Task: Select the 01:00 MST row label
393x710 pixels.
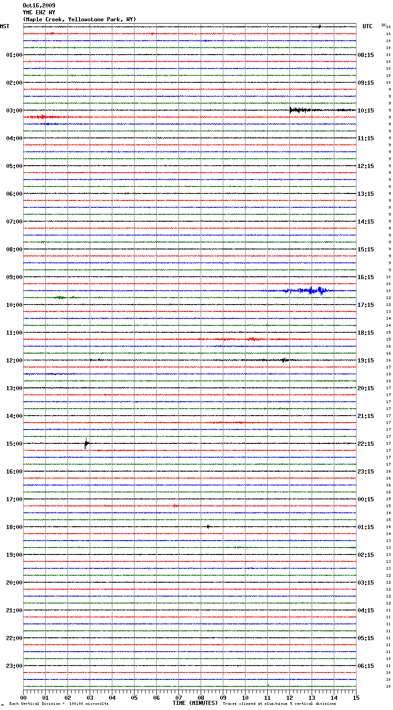Action: pos(14,55)
